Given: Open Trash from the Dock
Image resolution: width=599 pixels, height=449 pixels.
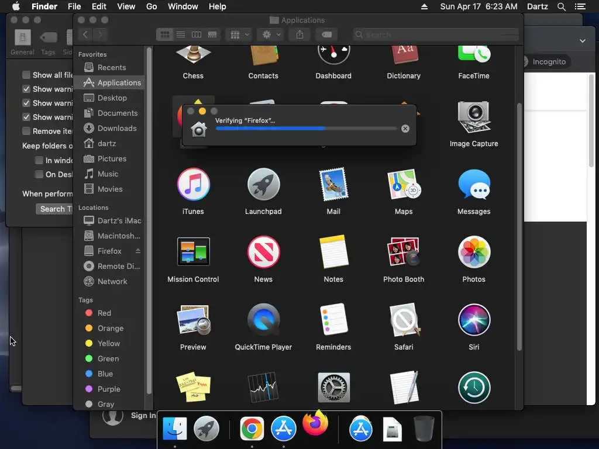Looking at the screenshot, I should tap(424, 429).
